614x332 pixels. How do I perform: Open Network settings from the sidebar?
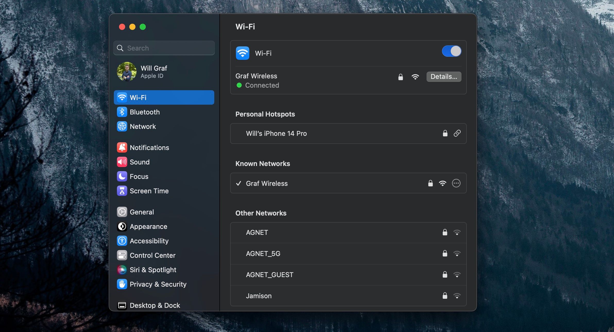coord(143,126)
